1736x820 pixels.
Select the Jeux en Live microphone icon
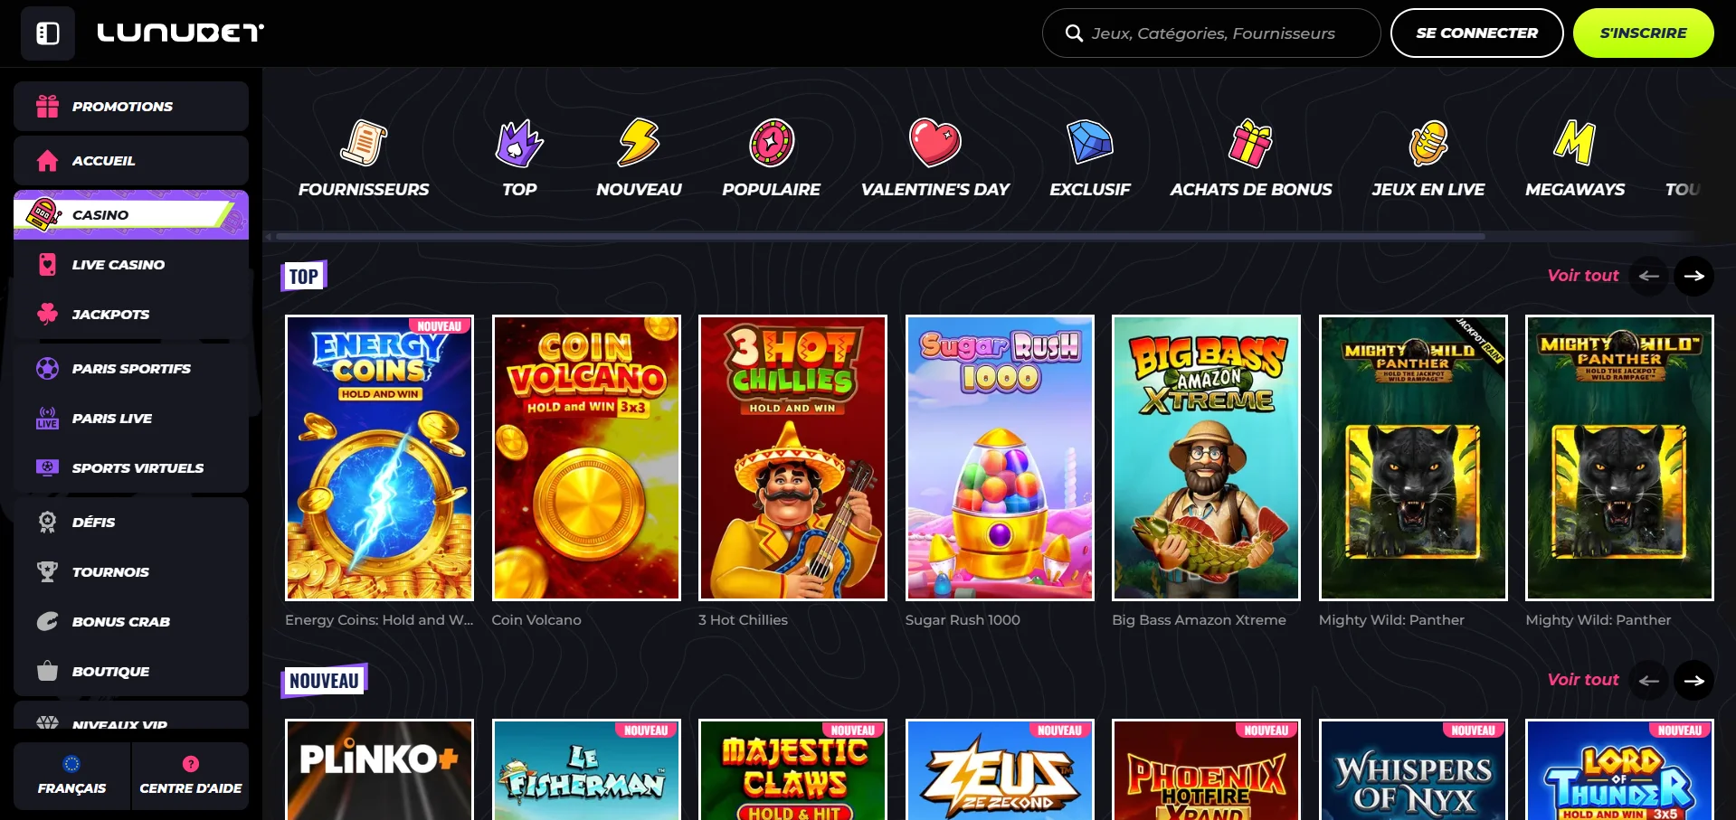coord(1428,143)
